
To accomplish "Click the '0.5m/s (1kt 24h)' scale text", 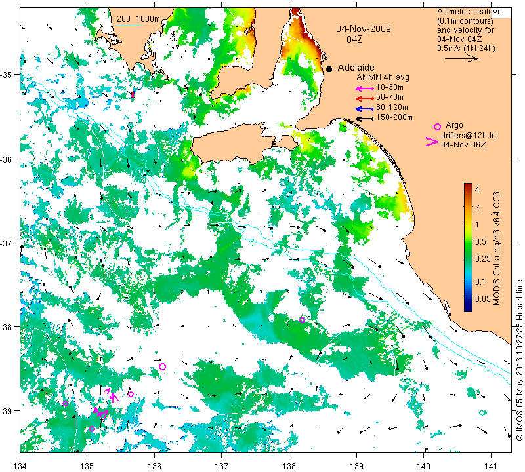I will (466, 49).
